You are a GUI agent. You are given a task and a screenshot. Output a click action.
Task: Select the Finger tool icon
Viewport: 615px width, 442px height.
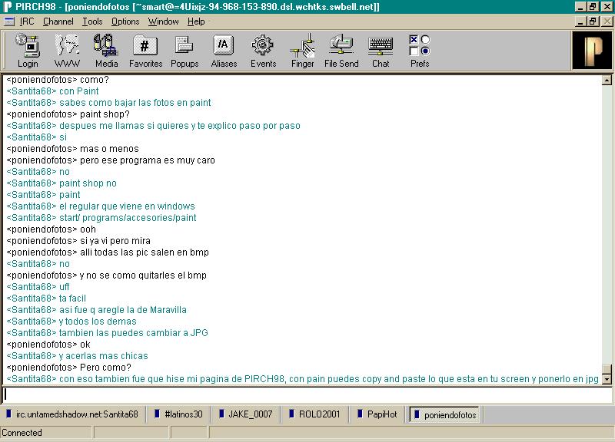tap(302, 51)
